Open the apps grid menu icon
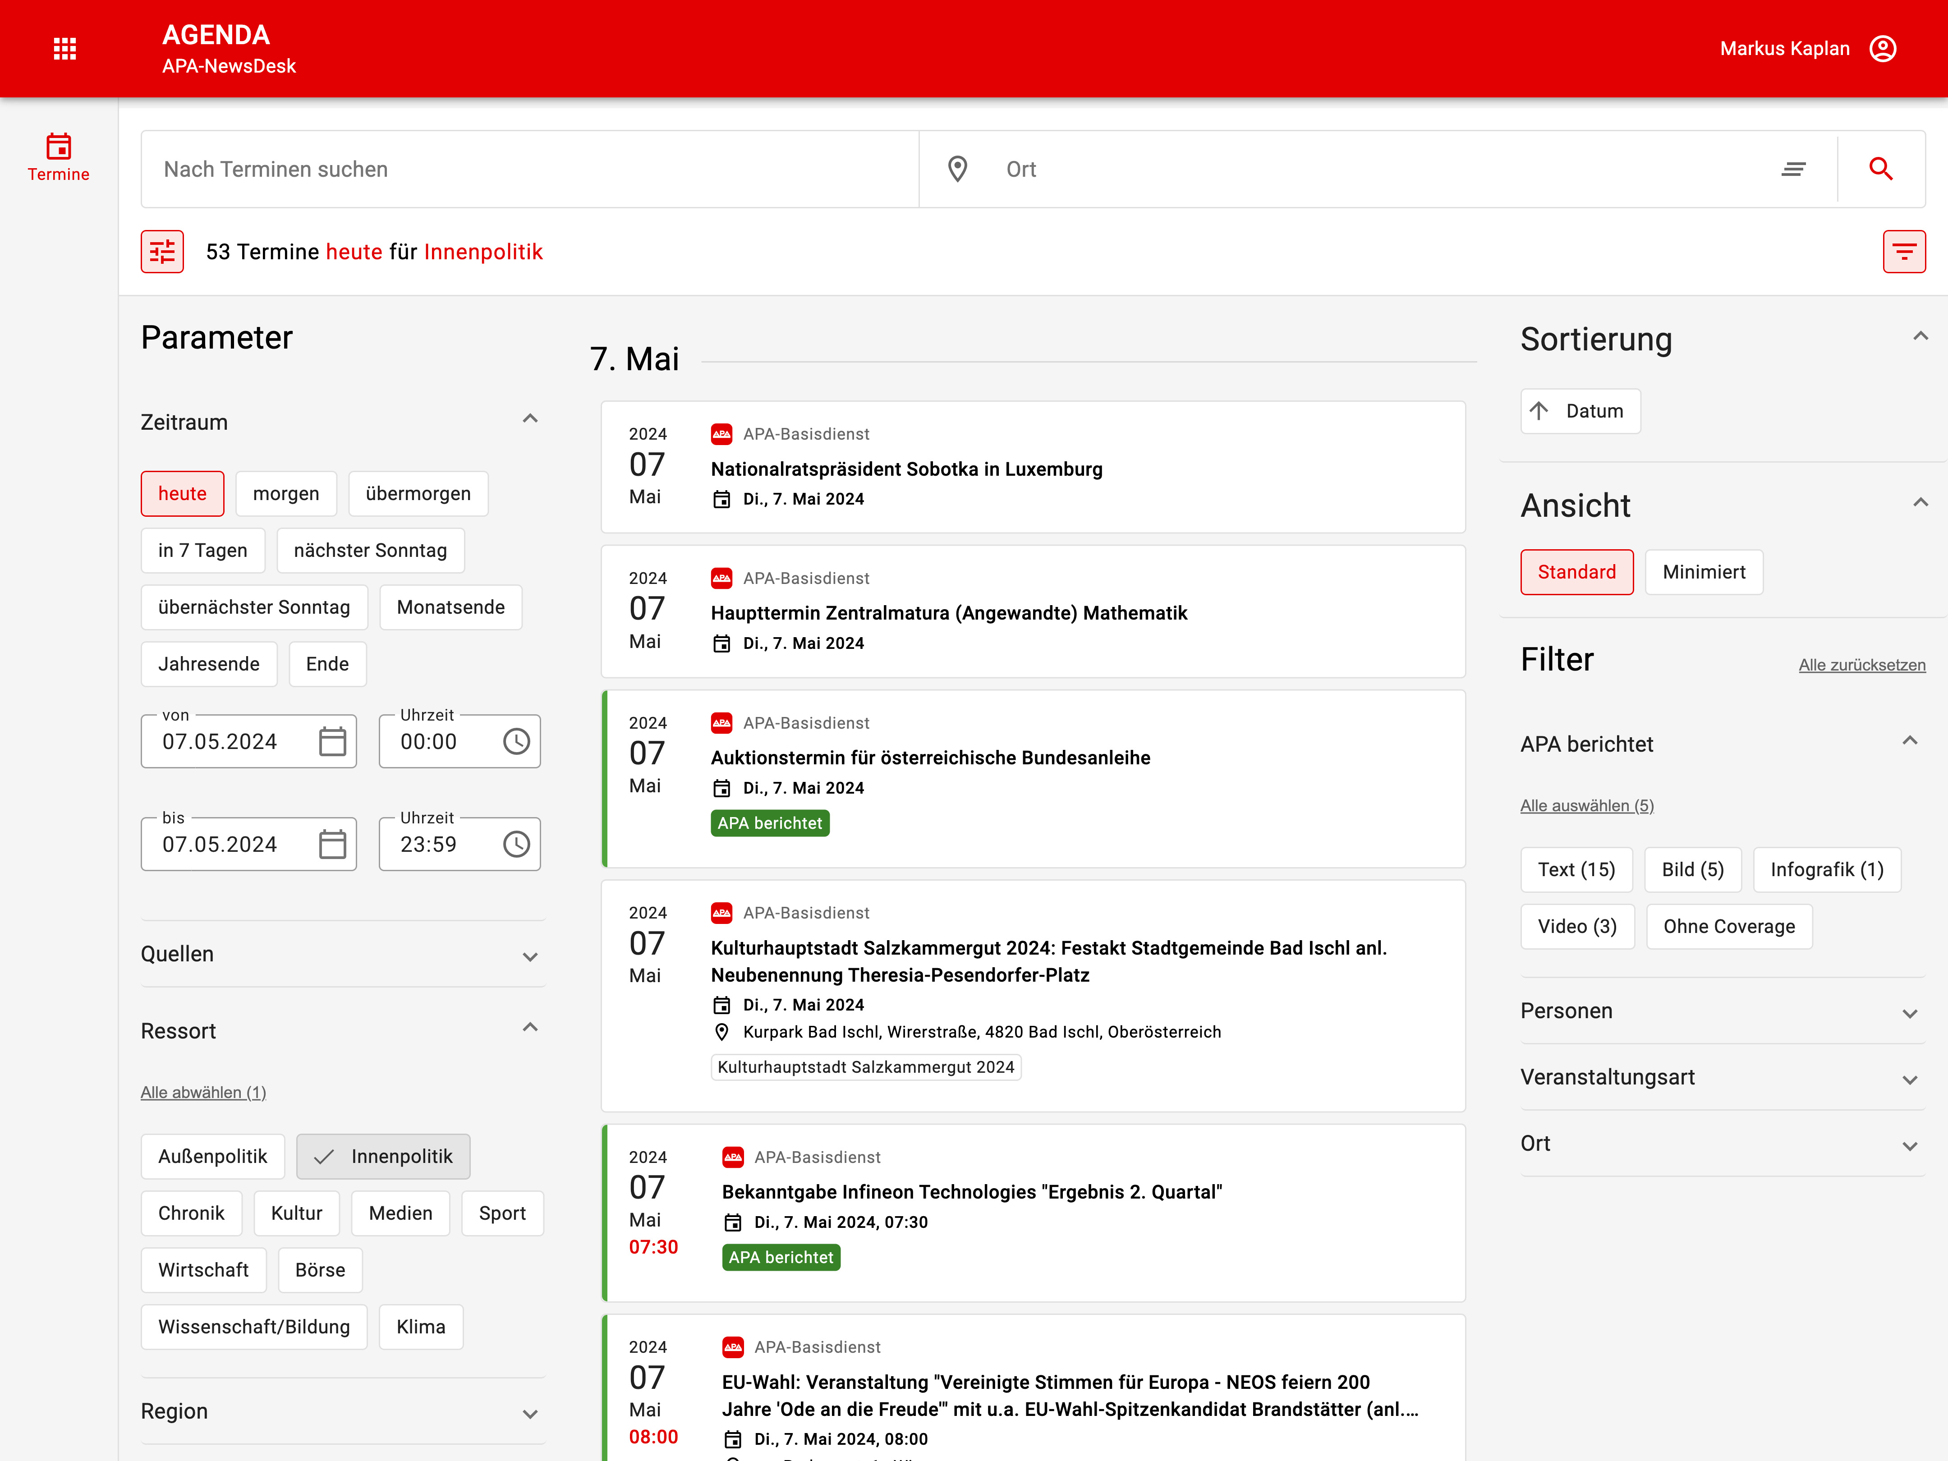The image size is (1948, 1461). point(64,48)
